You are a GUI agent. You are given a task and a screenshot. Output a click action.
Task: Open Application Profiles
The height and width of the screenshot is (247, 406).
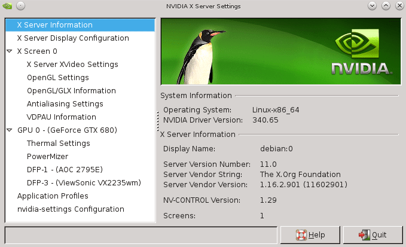click(53, 196)
